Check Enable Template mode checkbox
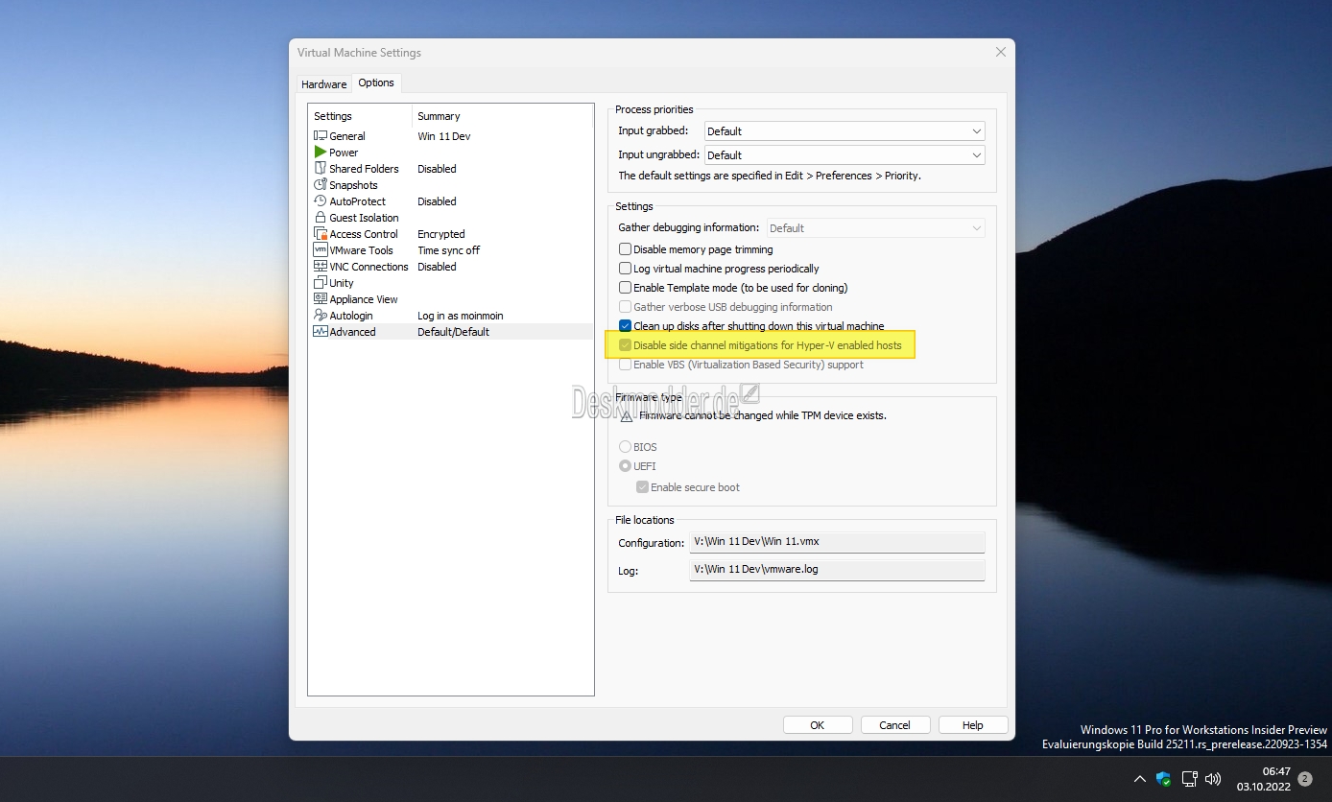Image resolution: width=1332 pixels, height=802 pixels. [626, 288]
